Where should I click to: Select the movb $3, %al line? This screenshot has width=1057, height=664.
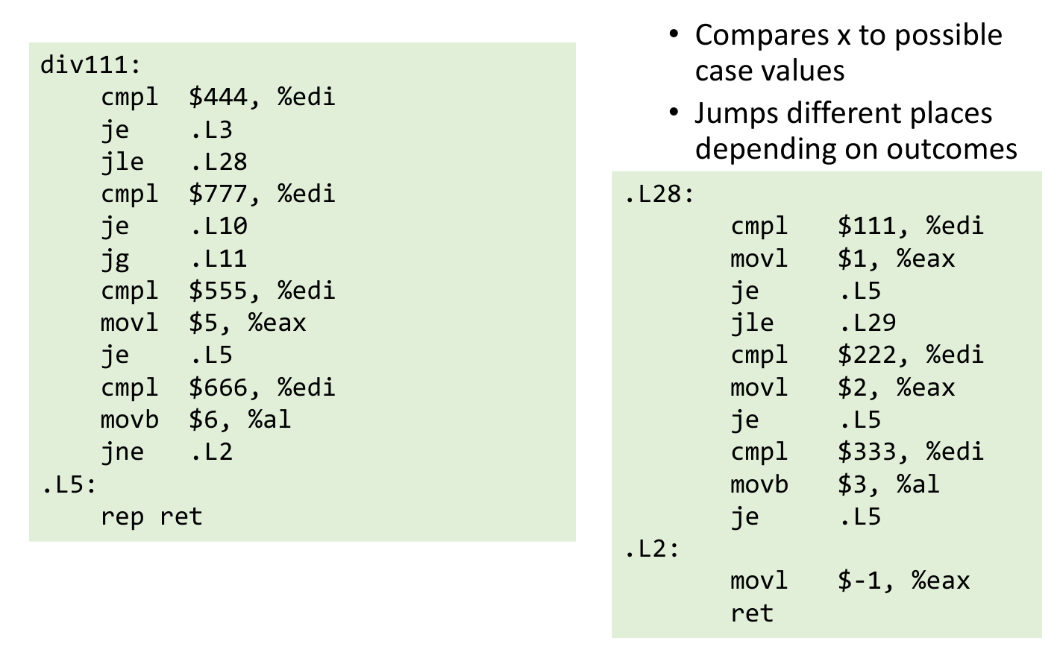835,484
